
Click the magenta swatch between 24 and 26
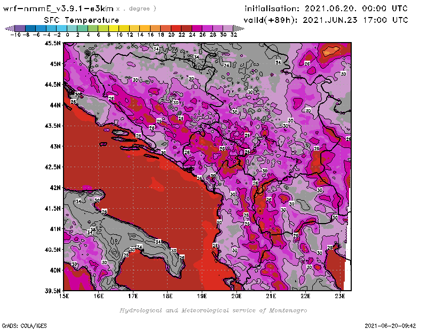coord(197,28)
